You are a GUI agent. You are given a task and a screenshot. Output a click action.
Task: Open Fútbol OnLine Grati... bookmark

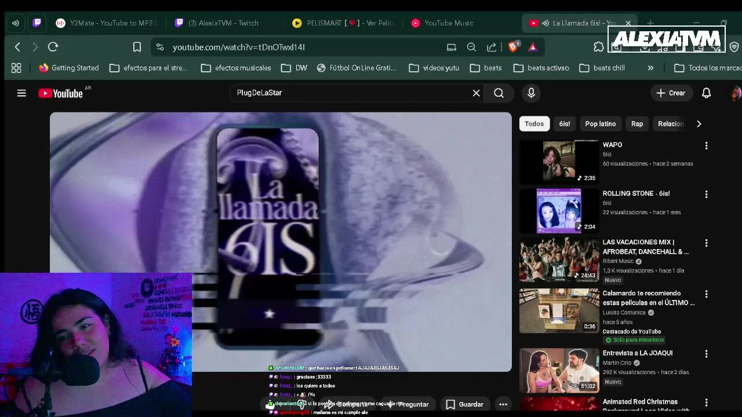tap(357, 68)
